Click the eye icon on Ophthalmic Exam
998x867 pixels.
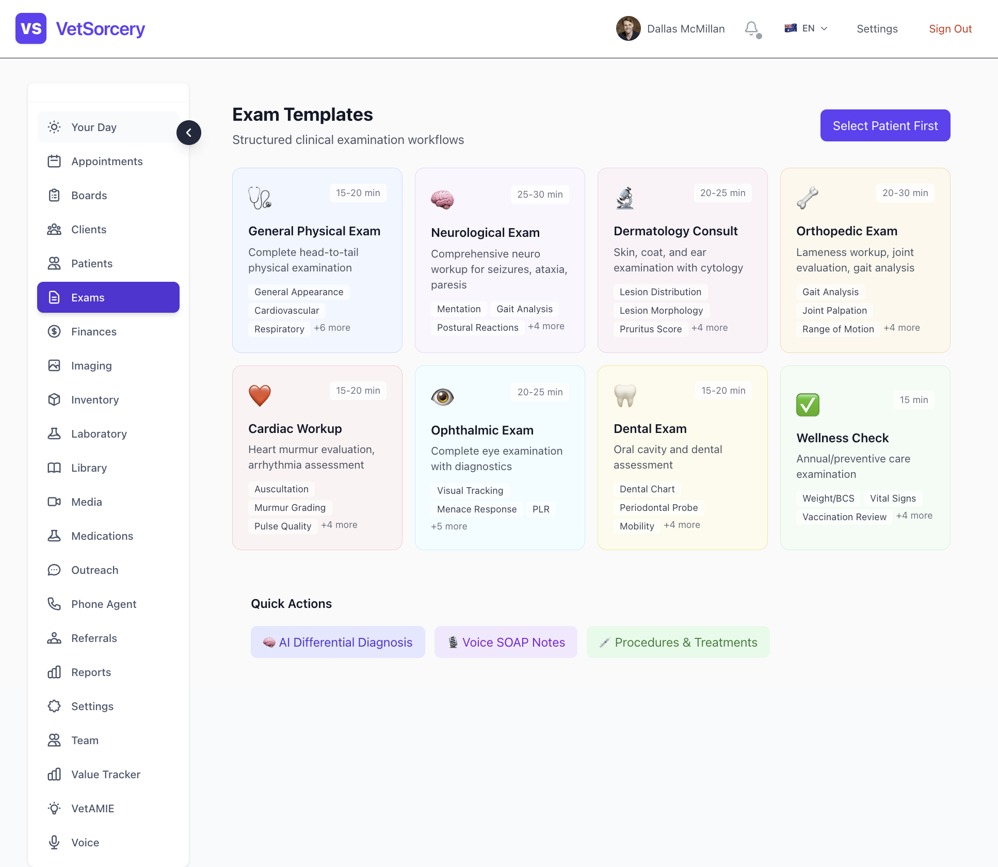[x=442, y=397]
